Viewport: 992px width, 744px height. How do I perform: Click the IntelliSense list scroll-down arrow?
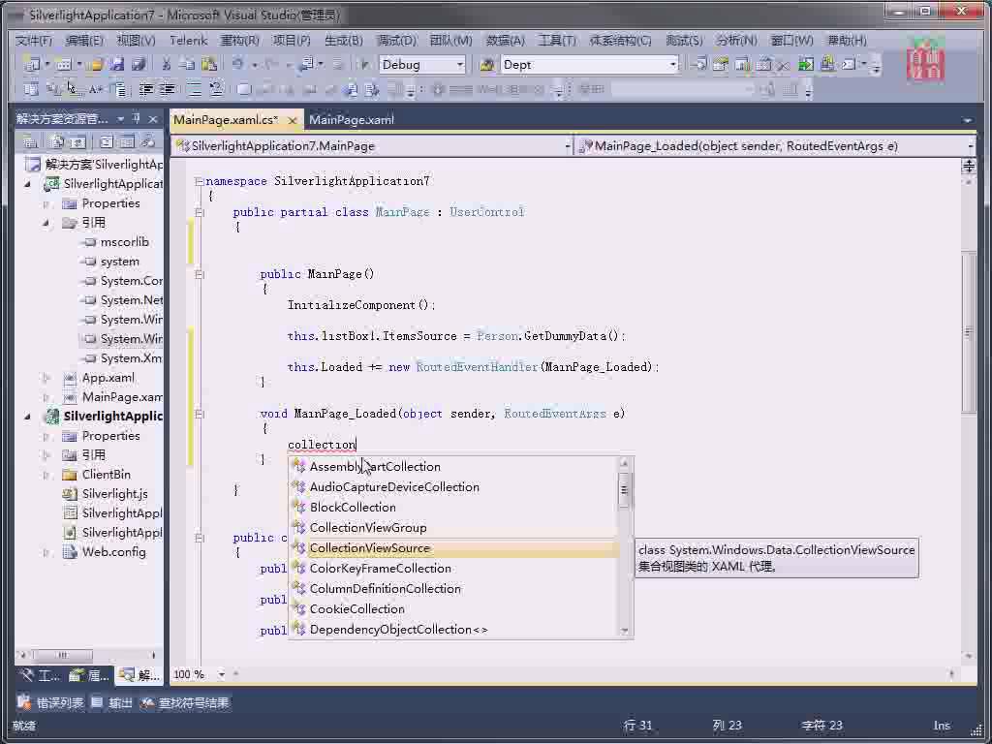(x=625, y=631)
